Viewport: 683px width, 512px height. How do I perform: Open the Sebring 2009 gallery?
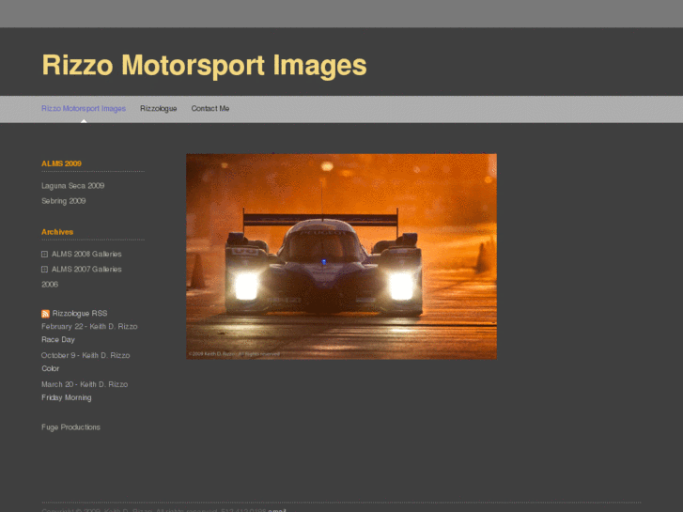click(63, 201)
